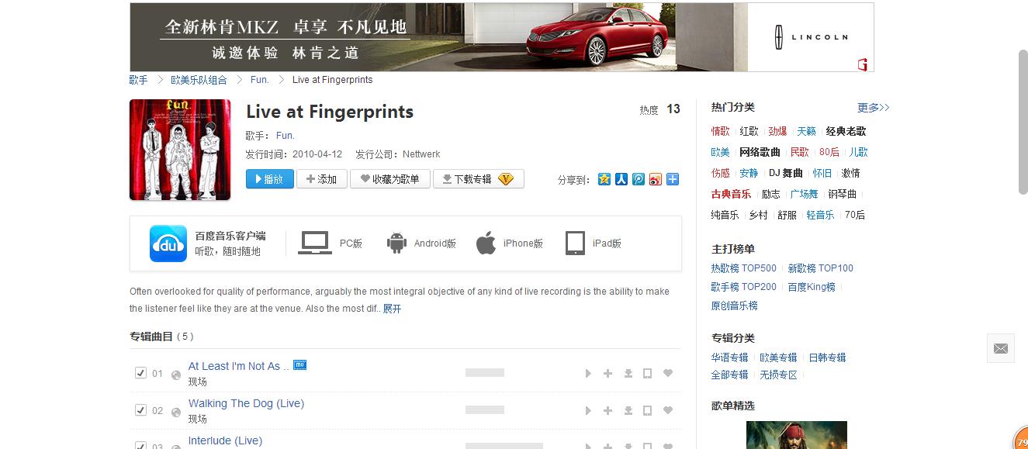Uncheck track 02 Walking The Dog checkbox
This screenshot has width=1028, height=449.
140,409
